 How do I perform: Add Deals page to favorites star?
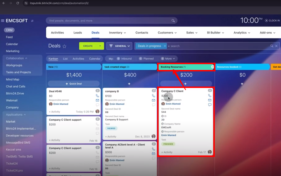click(x=64, y=46)
